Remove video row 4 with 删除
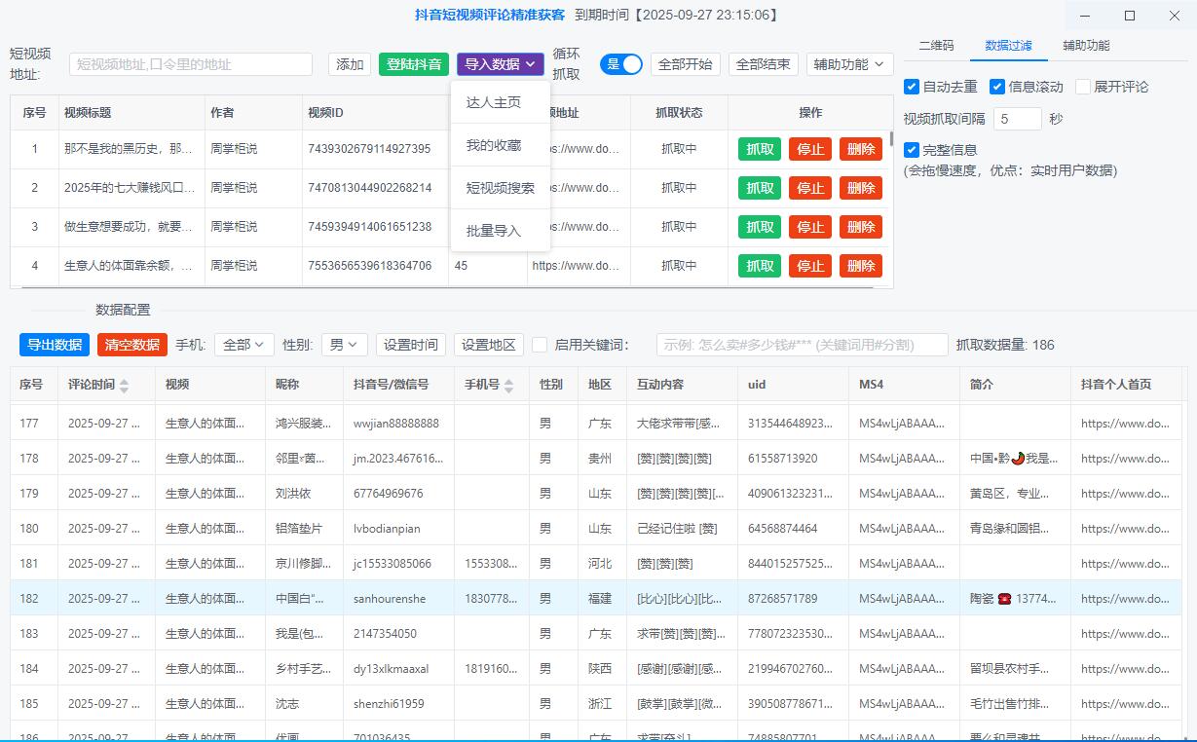The height and width of the screenshot is (742, 1197). pyautogui.click(x=861, y=266)
